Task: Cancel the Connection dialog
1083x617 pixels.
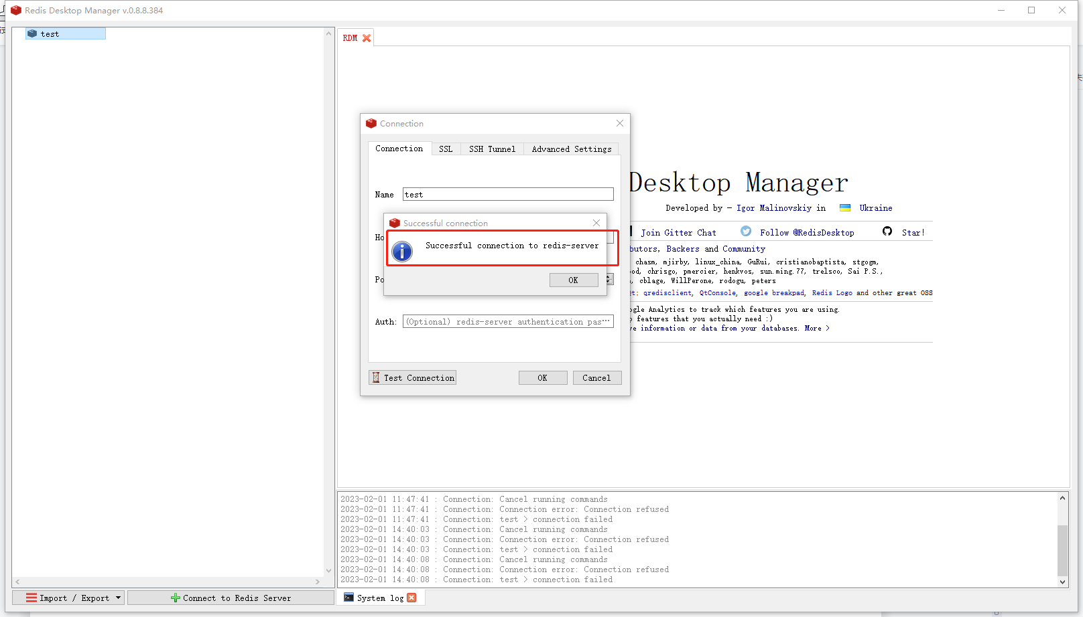Action: coord(597,378)
